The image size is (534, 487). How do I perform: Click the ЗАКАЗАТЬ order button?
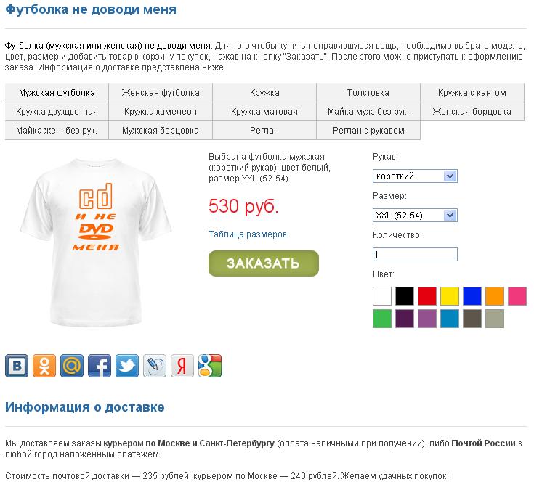264,263
